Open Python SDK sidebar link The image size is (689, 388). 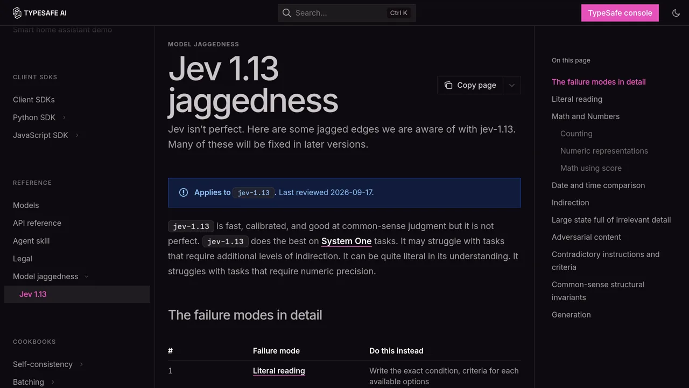[34, 117]
